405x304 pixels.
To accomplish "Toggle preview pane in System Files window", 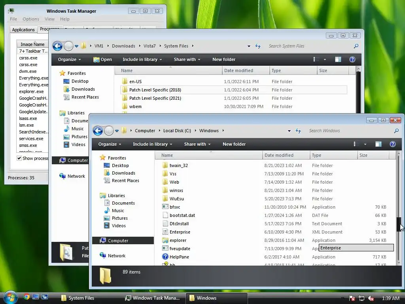I will pos(338,59).
